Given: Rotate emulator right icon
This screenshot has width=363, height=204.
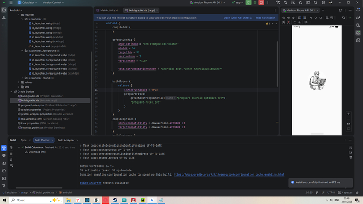Looking at the screenshot, I should [x=305, y=18].
